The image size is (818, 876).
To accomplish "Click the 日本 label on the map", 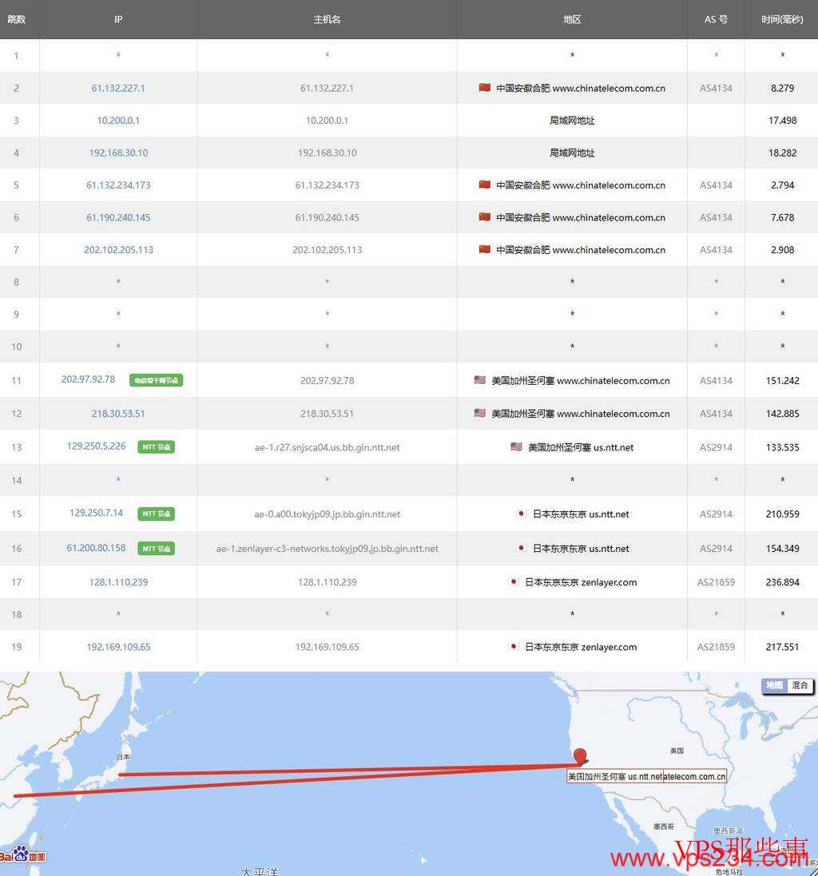I will point(124,757).
